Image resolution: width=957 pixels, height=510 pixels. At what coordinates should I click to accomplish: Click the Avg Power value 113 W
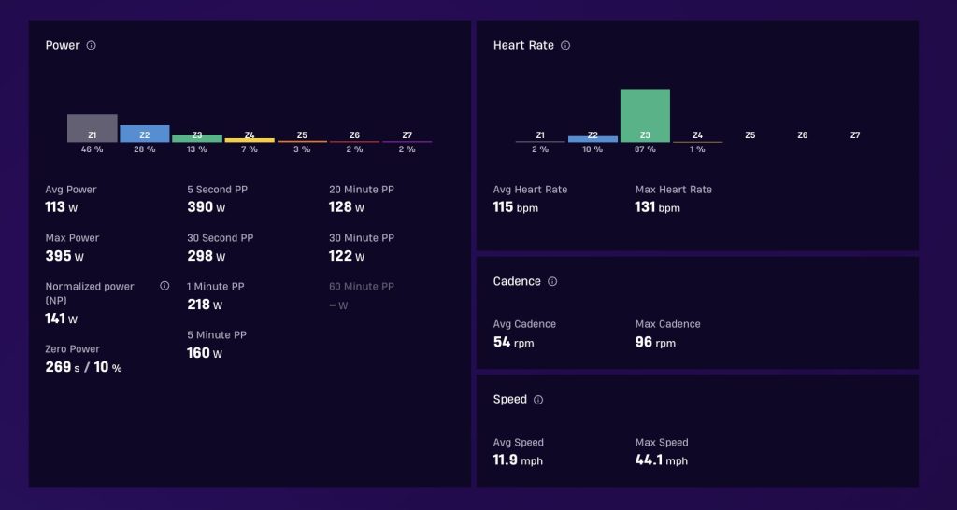click(x=61, y=207)
